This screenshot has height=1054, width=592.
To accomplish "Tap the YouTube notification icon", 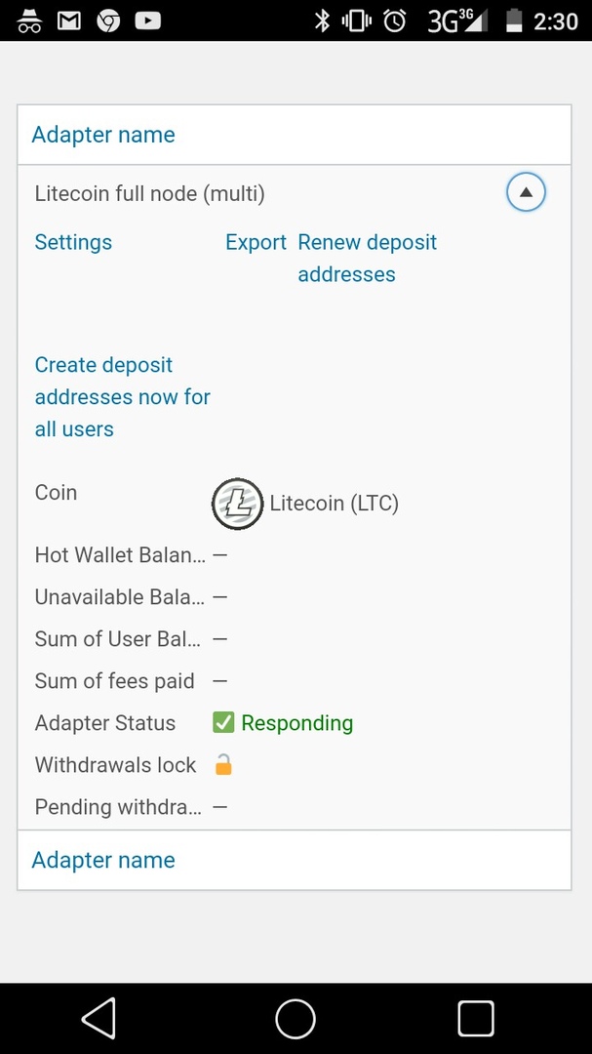I will coord(148,21).
